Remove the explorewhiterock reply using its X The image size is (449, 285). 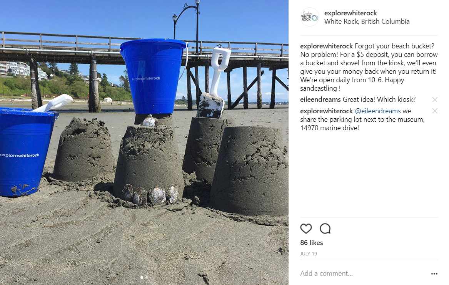[x=435, y=111]
